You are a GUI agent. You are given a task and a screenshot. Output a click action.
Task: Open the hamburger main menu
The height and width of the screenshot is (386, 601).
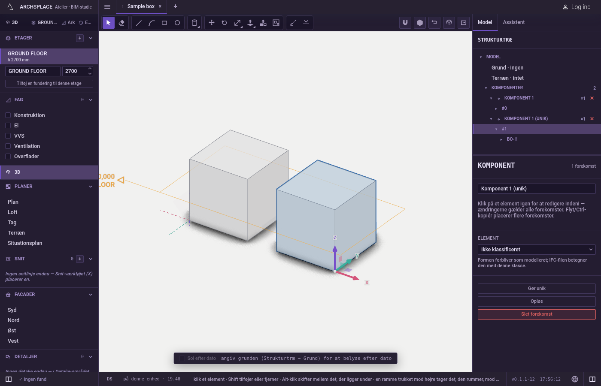[107, 6]
